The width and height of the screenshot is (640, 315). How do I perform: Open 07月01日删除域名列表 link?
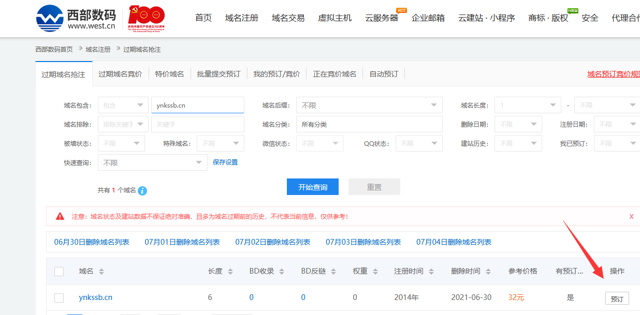click(182, 242)
